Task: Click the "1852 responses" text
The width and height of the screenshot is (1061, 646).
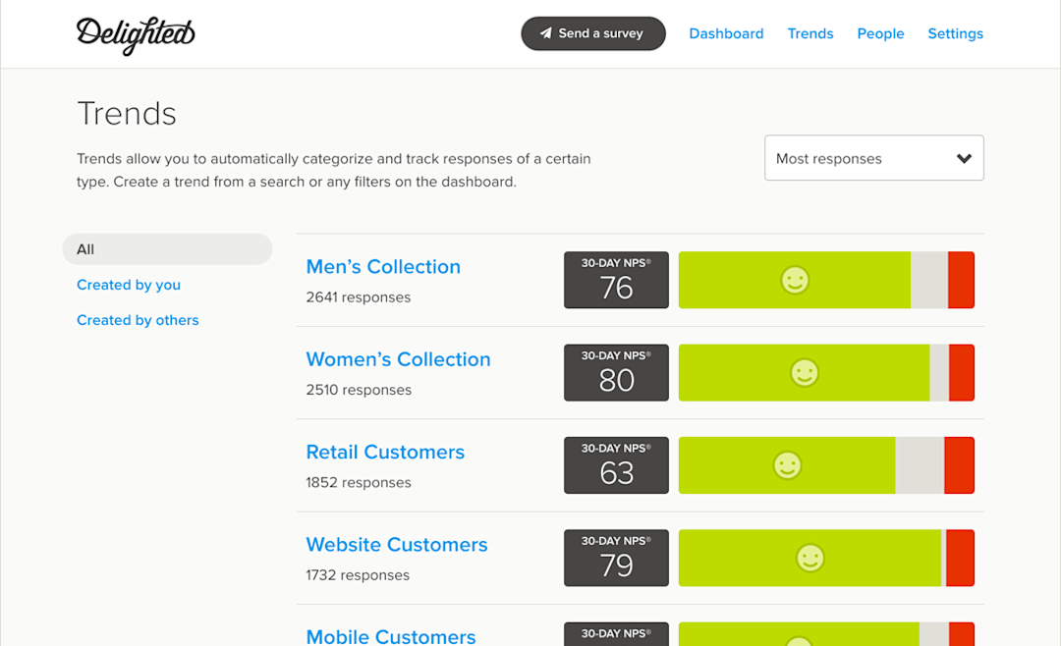Action: pyautogui.click(x=358, y=483)
